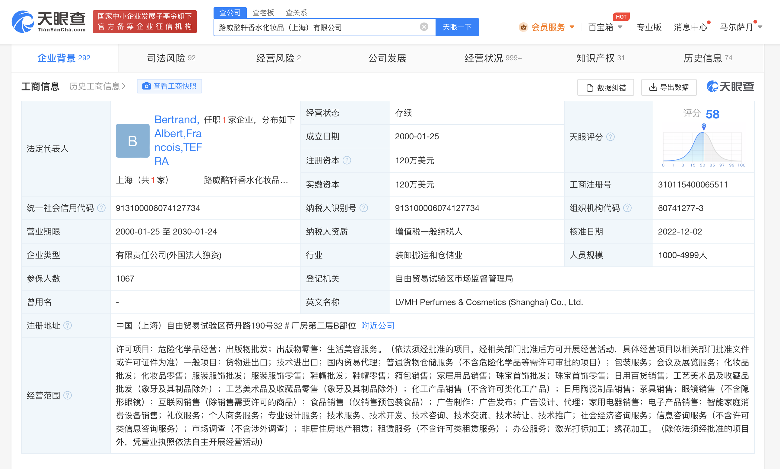
Task: Switch to 经营状况 tab
Action: [x=493, y=58]
